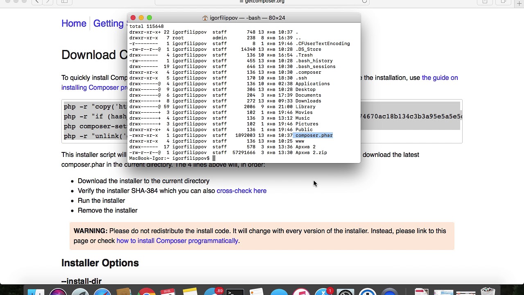This screenshot has width=524, height=295.
Task: Click 'Архив 2.zip' entry in Terminal
Action: point(311,152)
